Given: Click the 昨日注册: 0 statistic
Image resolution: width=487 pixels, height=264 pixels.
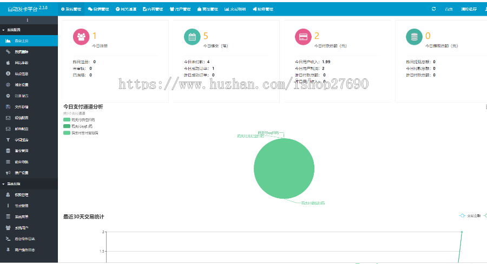Looking at the screenshot, I should tap(84, 62).
